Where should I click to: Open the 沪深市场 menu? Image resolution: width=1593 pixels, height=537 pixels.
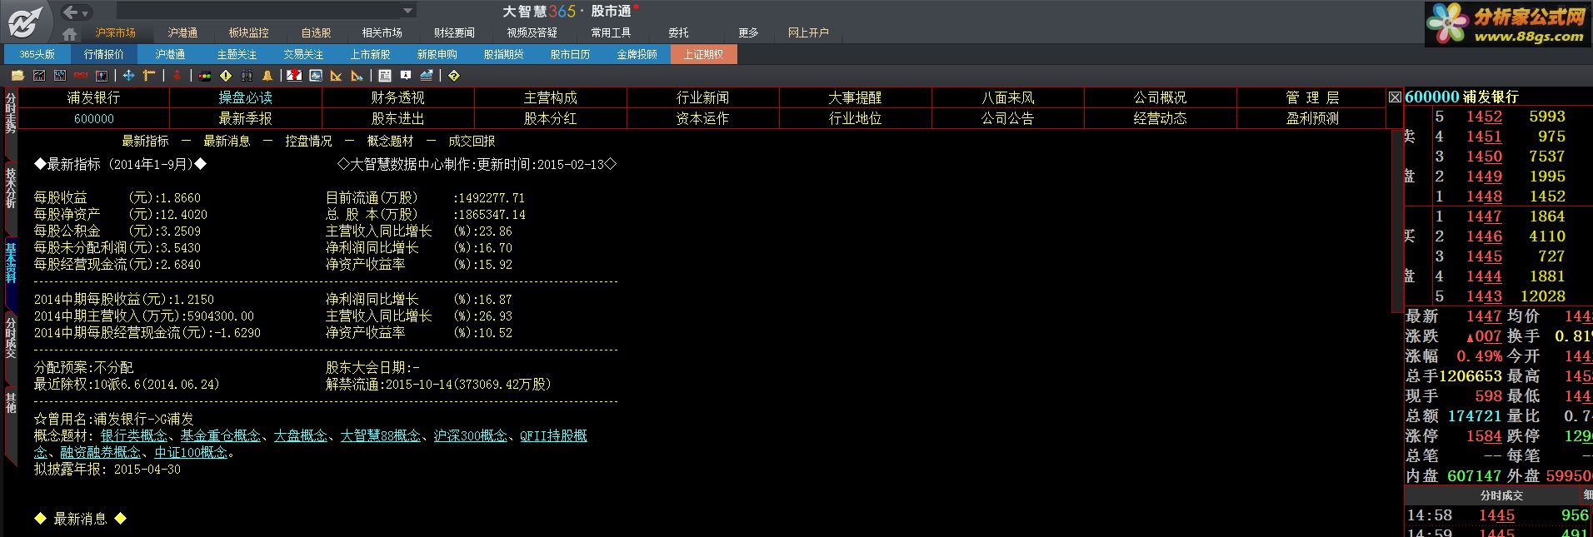(x=115, y=33)
